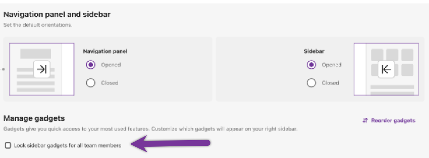The image size is (429, 158).
Task: Click the sidebar left-arrow collapse icon
Action: coord(386,69)
